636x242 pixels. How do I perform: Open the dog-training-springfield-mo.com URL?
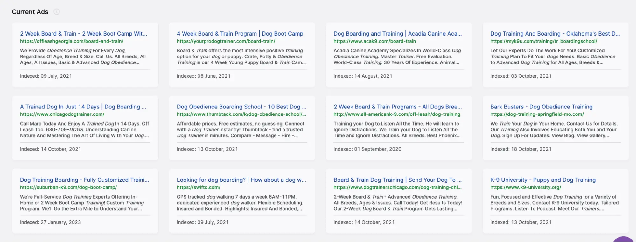pyautogui.click(x=537, y=114)
